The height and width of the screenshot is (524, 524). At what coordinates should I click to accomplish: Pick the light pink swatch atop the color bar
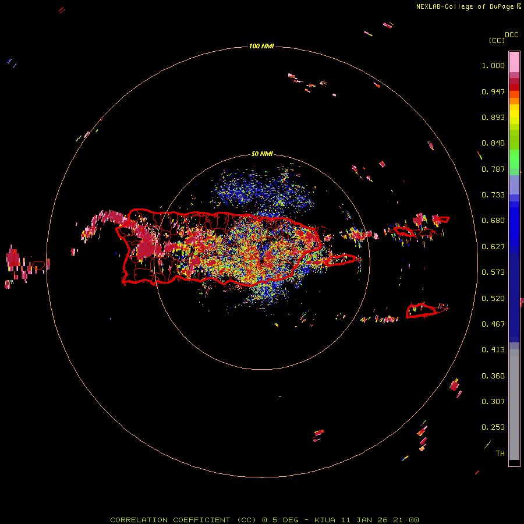(x=514, y=62)
